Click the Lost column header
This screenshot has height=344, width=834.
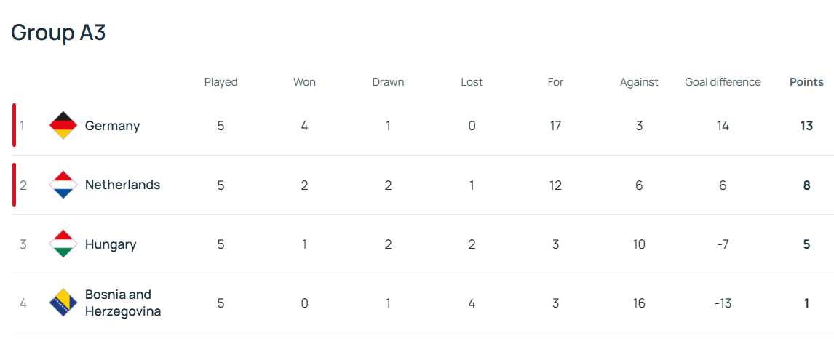pyautogui.click(x=472, y=82)
